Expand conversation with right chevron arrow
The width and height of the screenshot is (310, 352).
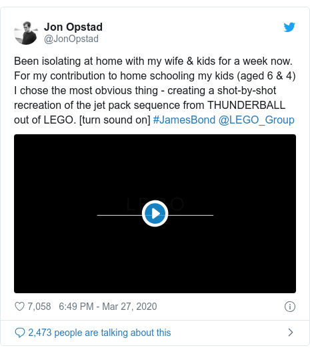tap(291, 333)
